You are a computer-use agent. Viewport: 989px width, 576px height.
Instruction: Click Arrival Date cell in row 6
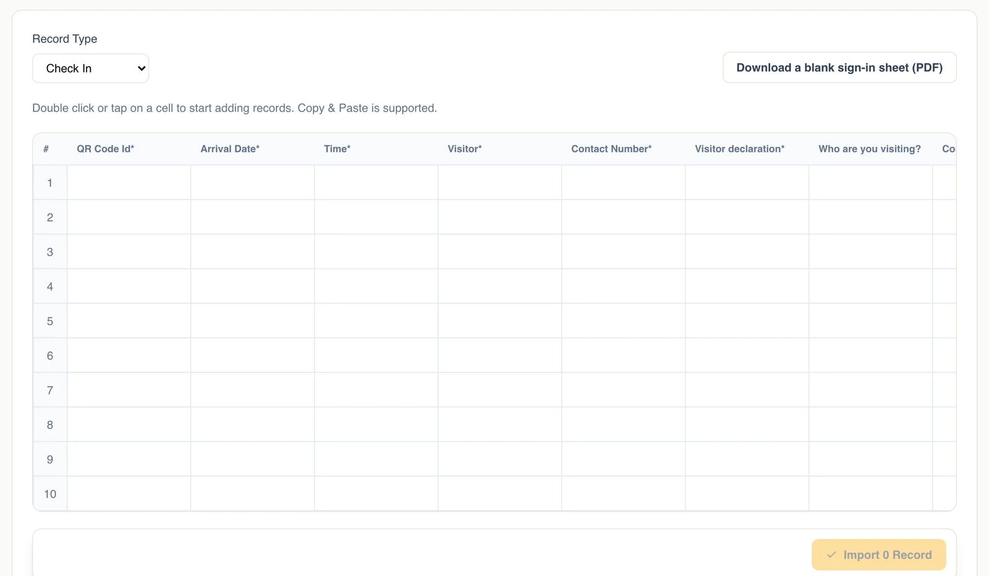pyautogui.click(x=253, y=356)
